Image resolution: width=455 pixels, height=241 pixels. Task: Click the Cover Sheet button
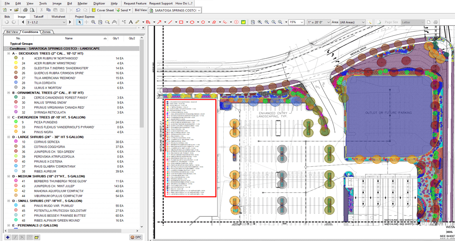click(103, 10)
